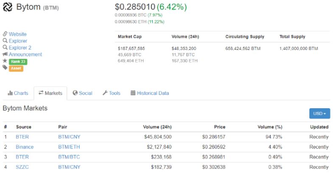Open the Historical Data tab

[x=149, y=93]
